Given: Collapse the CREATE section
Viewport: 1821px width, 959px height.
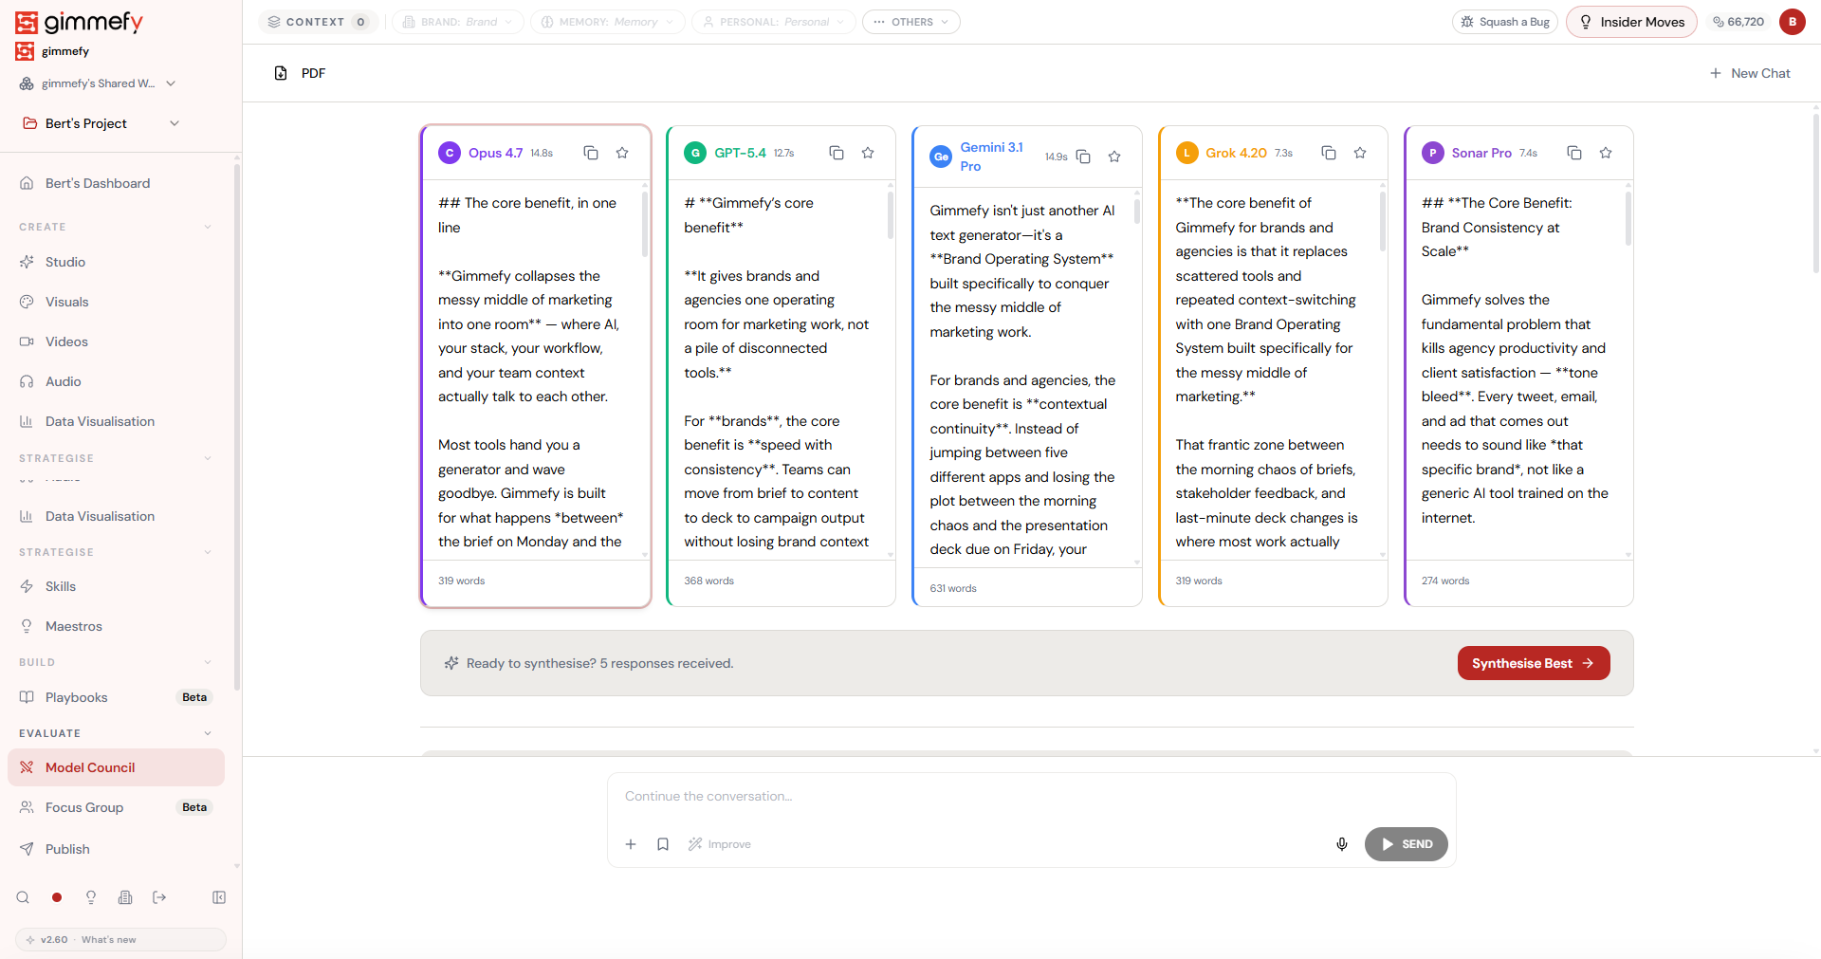Looking at the screenshot, I should 208,227.
